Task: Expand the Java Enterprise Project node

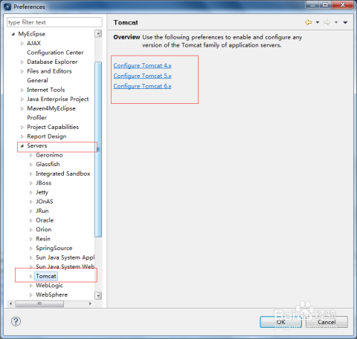Action: click(x=22, y=99)
